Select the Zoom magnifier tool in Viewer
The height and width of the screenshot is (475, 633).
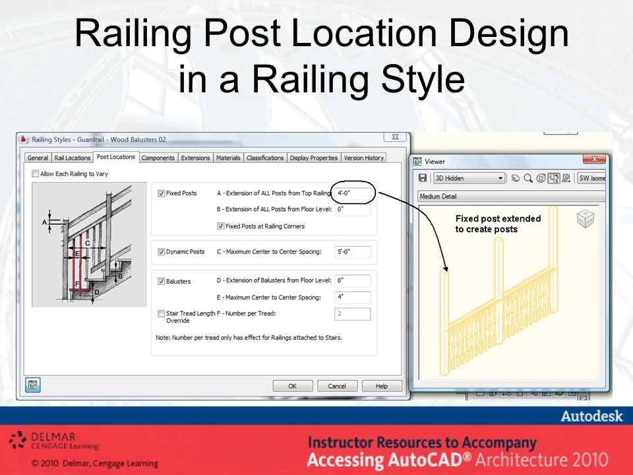[x=528, y=178]
